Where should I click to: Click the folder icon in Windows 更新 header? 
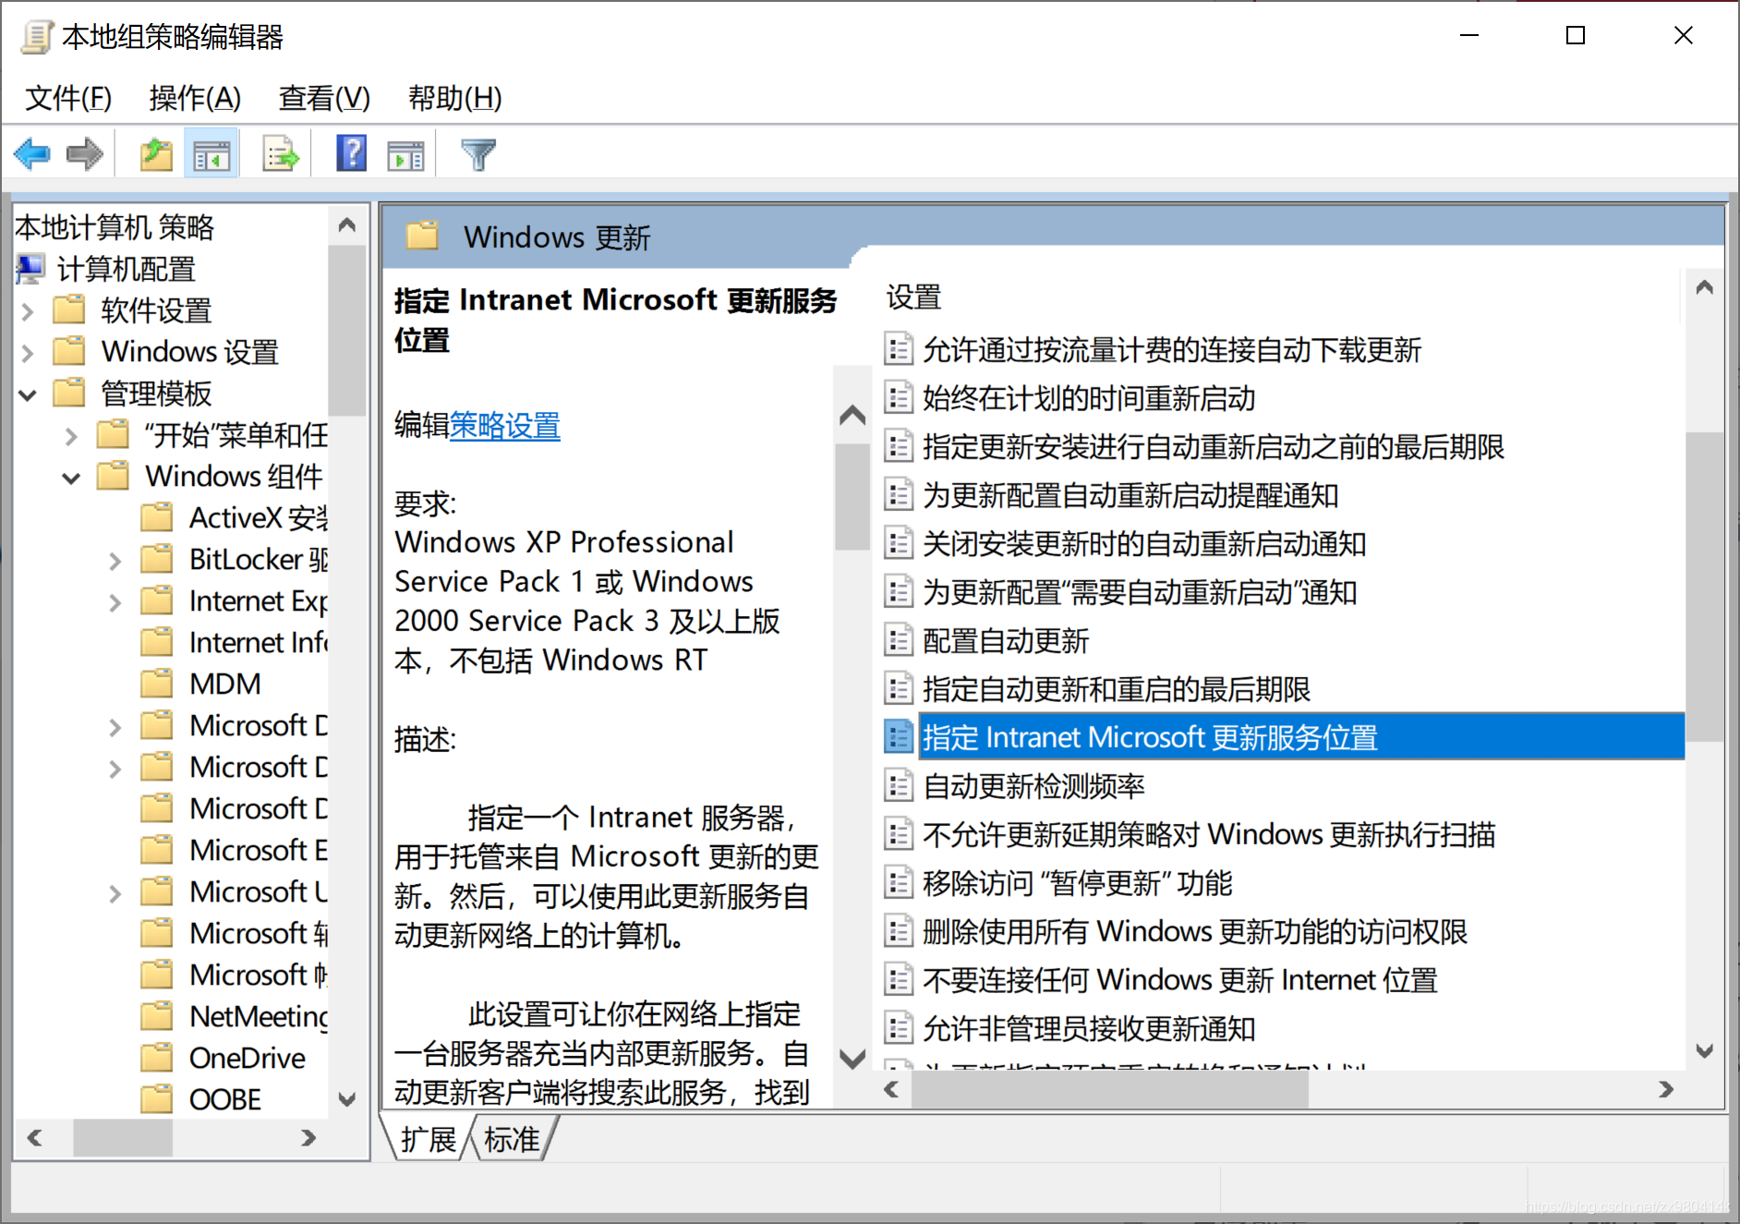422,236
